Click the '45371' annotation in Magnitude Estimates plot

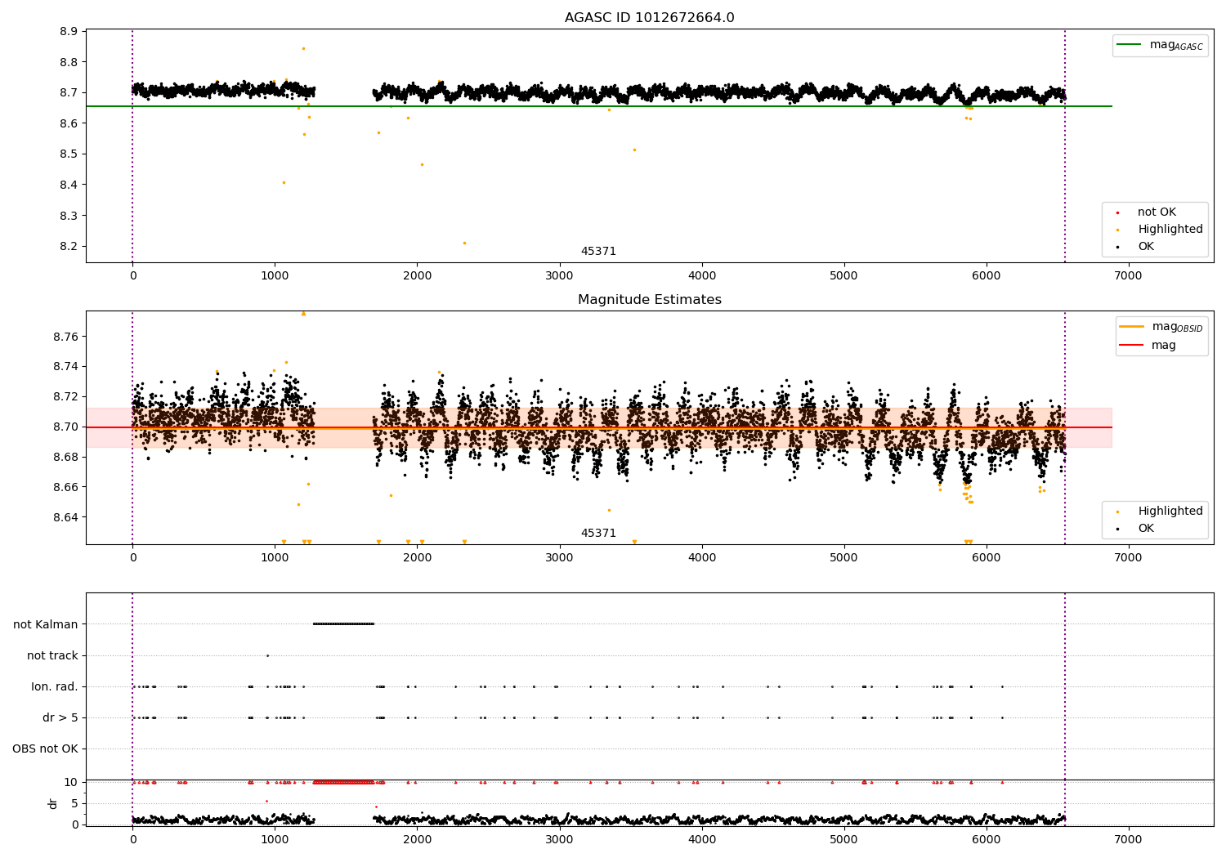598,534
